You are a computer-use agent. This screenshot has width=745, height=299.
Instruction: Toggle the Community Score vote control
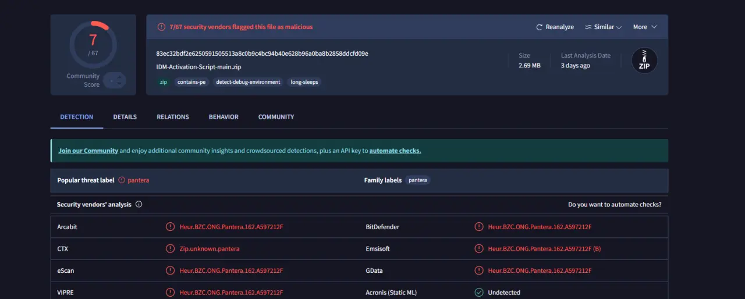[x=115, y=80]
